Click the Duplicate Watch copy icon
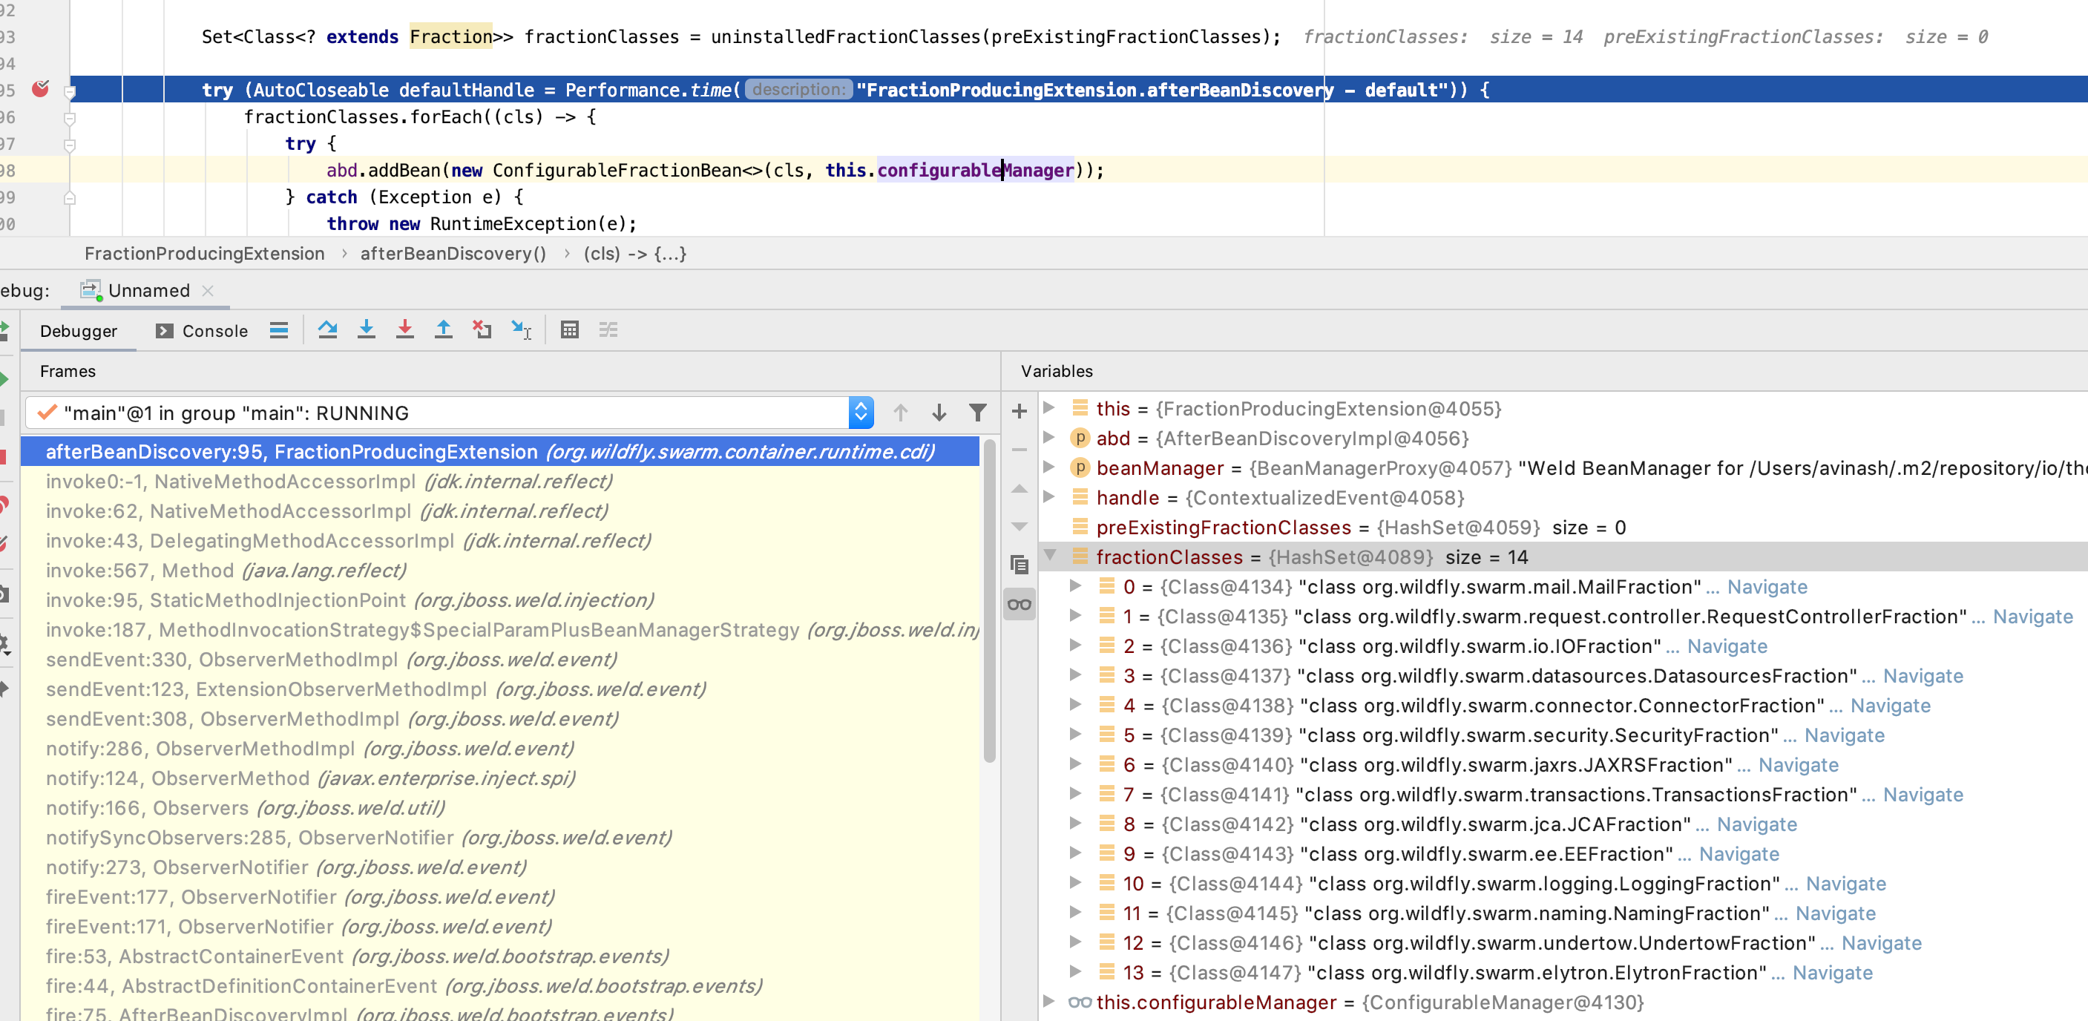2088x1021 pixels. 1020,565
